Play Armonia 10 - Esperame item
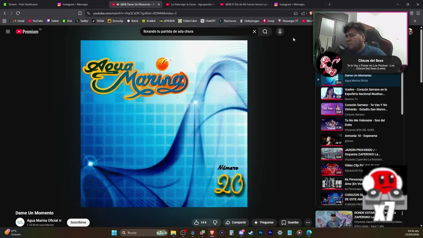This screenshot has height=238, width=423. click(359, 139)
